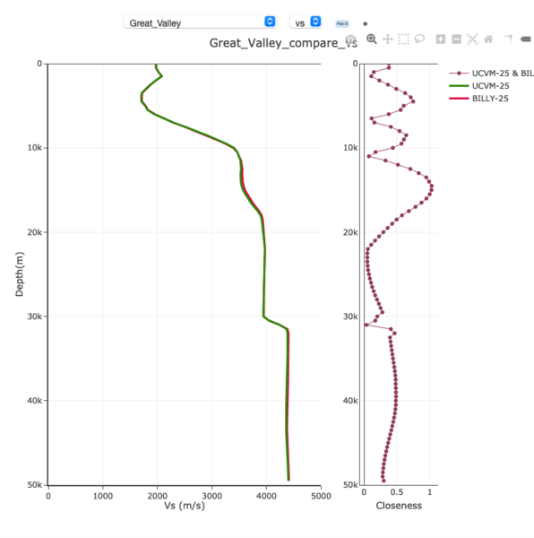
Task: Click the Zoom In plus icon
Action: point(441,39)
